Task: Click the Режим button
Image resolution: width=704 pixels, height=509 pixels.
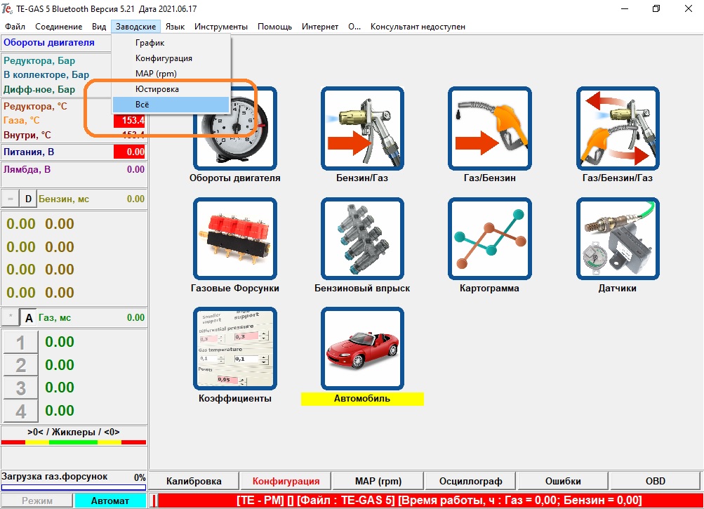Action: click(x=37, y=501)
